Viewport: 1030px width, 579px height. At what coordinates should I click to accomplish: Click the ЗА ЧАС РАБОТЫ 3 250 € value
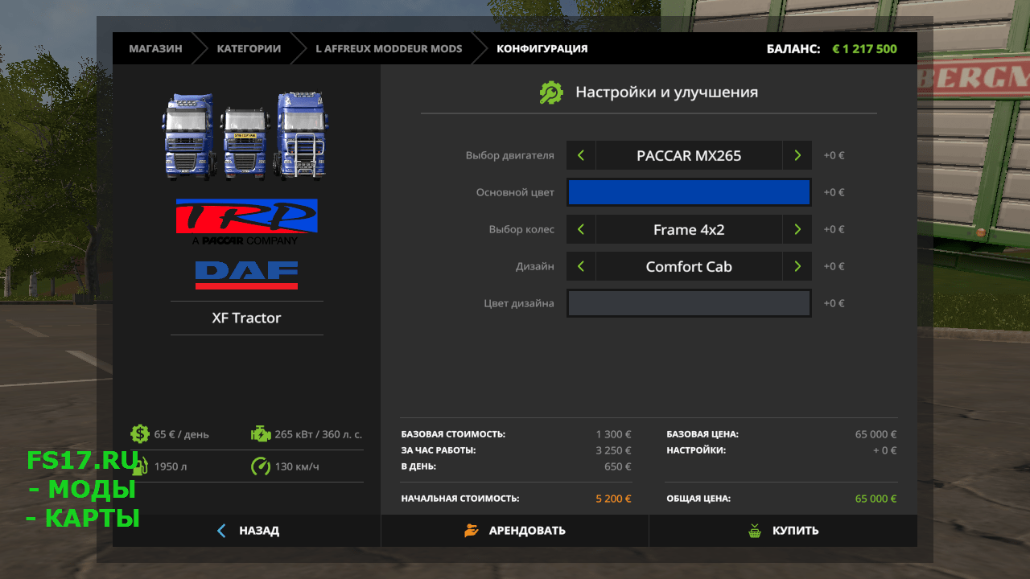point(613,450)
